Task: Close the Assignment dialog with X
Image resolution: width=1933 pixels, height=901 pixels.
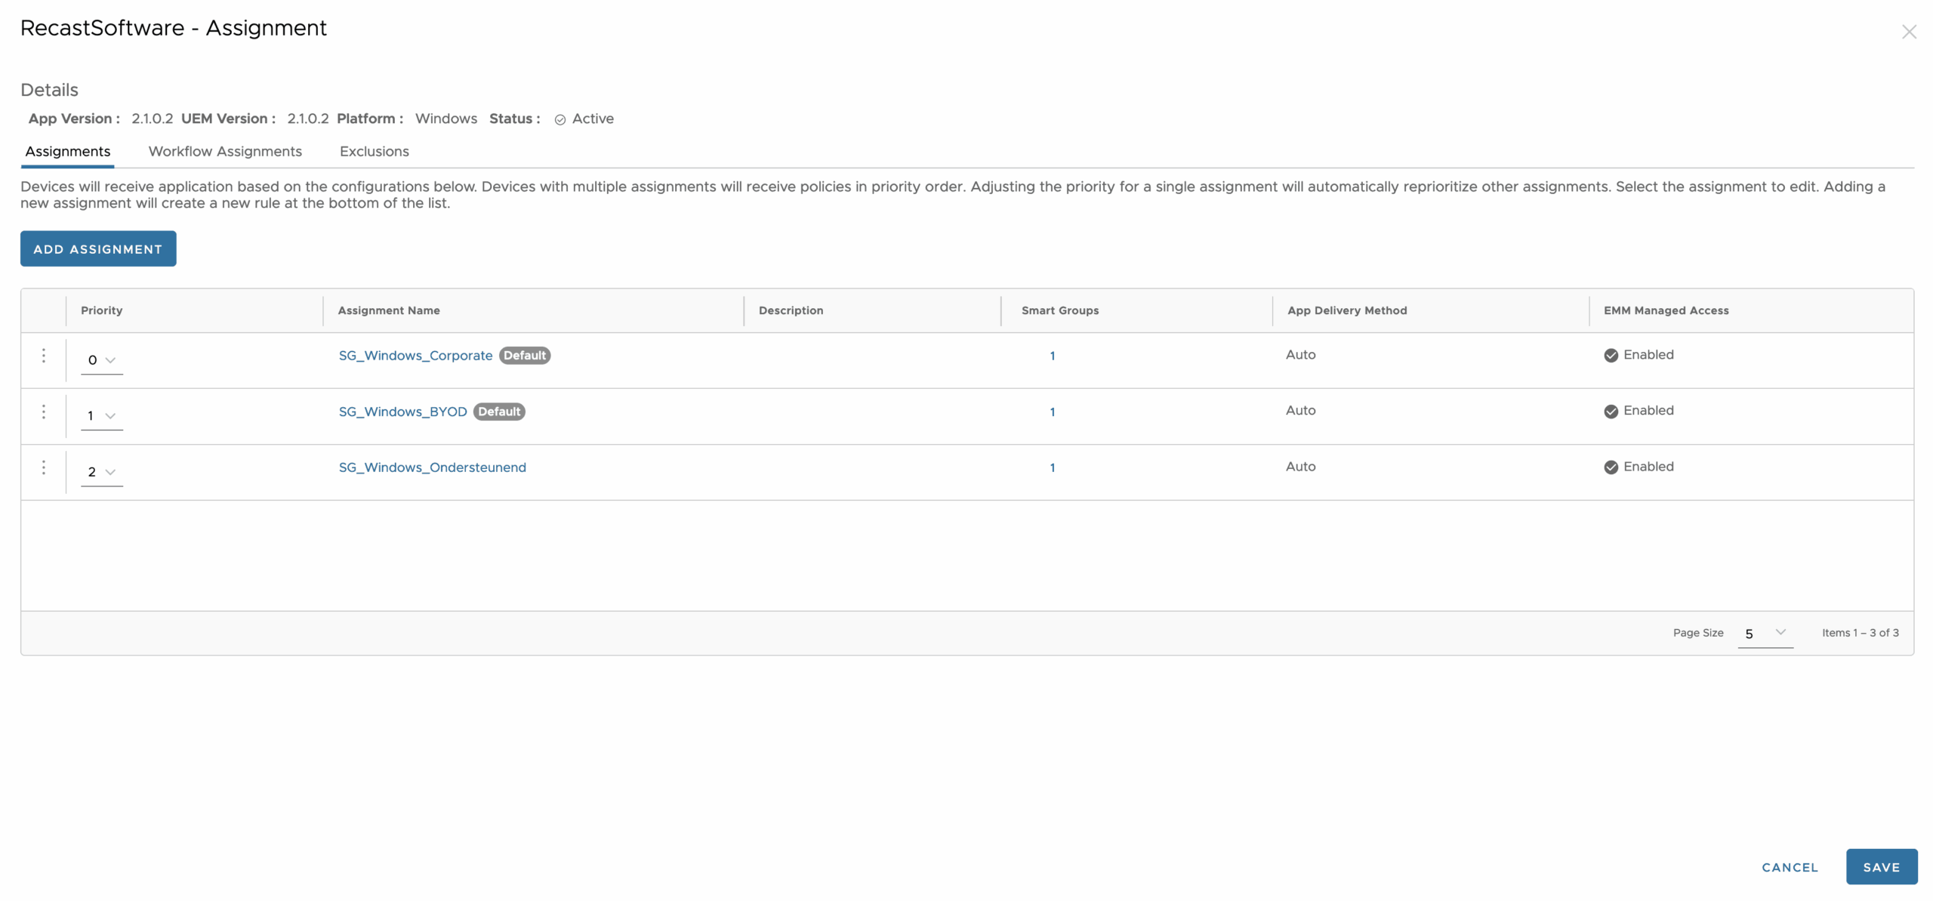Action: pyautogui.click(x=1908, y=32)
